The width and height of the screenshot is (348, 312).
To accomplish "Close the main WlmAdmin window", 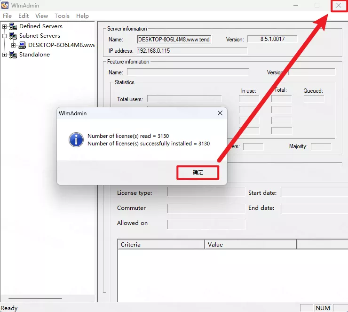I will pyautogui.click(x=338, y=5).
